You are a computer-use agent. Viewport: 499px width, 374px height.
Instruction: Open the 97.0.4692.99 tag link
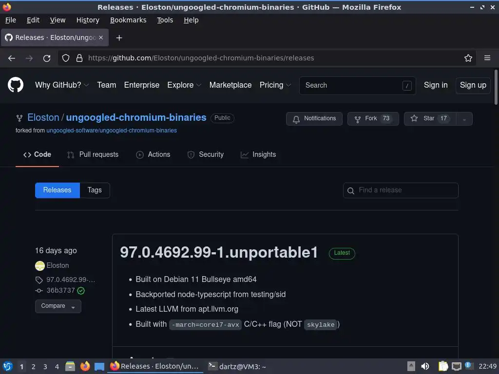(71, 280)
